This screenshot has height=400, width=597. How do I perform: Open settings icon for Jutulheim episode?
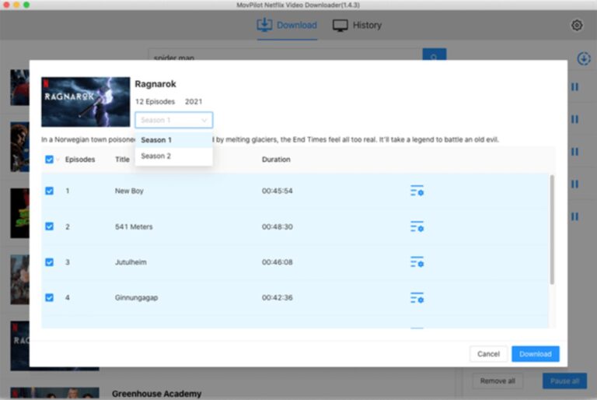click(417, 262)
